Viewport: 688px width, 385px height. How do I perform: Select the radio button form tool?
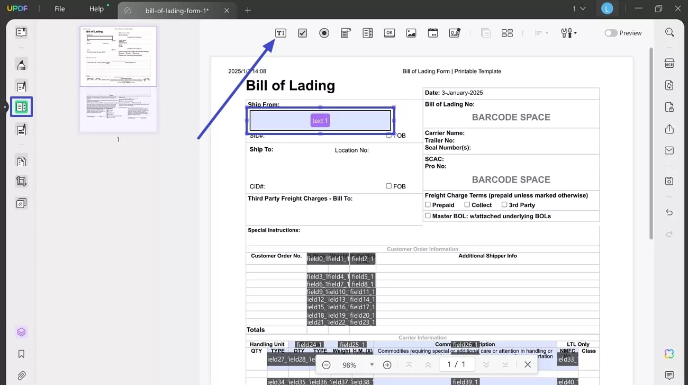pyautogui.click(x=324, y=32)
